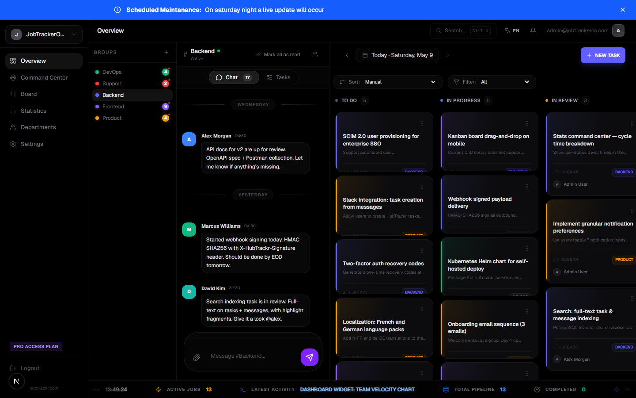This screenshot has width=636, height=398.
Task: Select the Support group
Action: click(132, 84)
